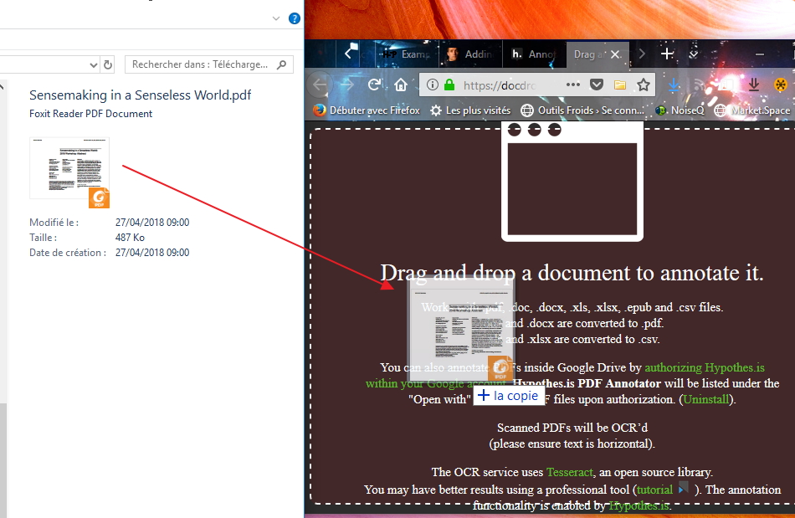Click the Explorer search magnifier icon

coord(281,64)
